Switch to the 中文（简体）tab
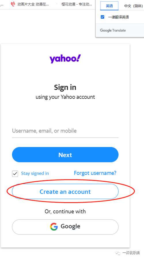Image resolution: width=144 pixels, height=259 pixels. 133,6
